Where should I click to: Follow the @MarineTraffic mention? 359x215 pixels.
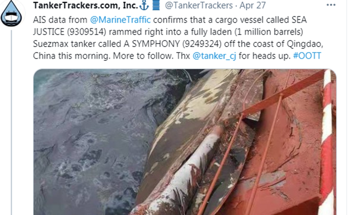[x=121, y=20]
